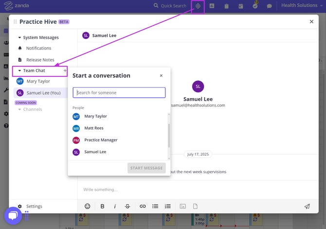The image size is (326, 229).
Task: Apply strikethrough formatting
Action: (127, 206)
